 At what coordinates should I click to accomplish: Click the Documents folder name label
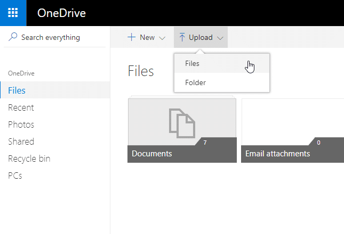coord(152,154)
